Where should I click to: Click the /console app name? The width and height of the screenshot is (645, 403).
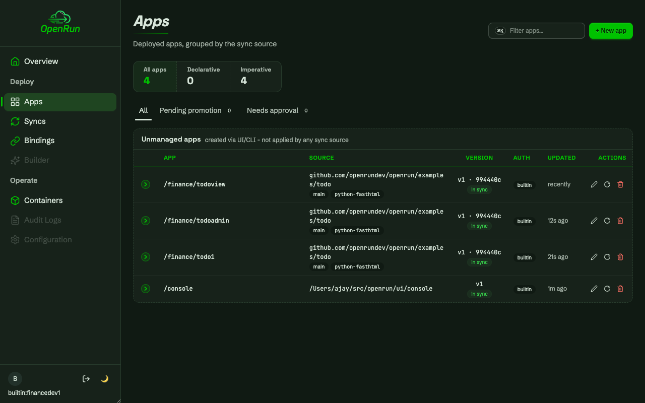178,289
